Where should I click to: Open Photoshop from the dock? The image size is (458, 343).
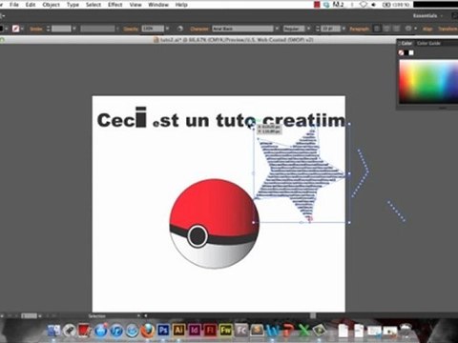point(163,331)
